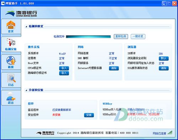This screenshot has width=178, height=140.
Task: Import the 渤海银行根证书 certificate
Action: tap(64, 73)
